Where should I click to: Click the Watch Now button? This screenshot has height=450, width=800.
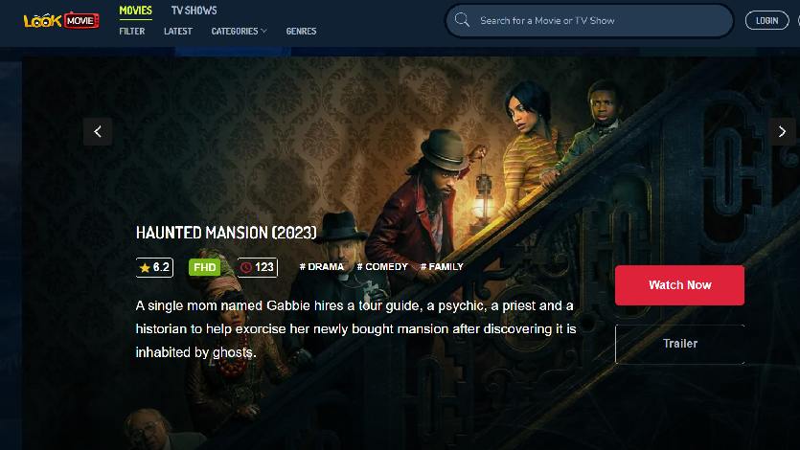(x=679, y=285)
